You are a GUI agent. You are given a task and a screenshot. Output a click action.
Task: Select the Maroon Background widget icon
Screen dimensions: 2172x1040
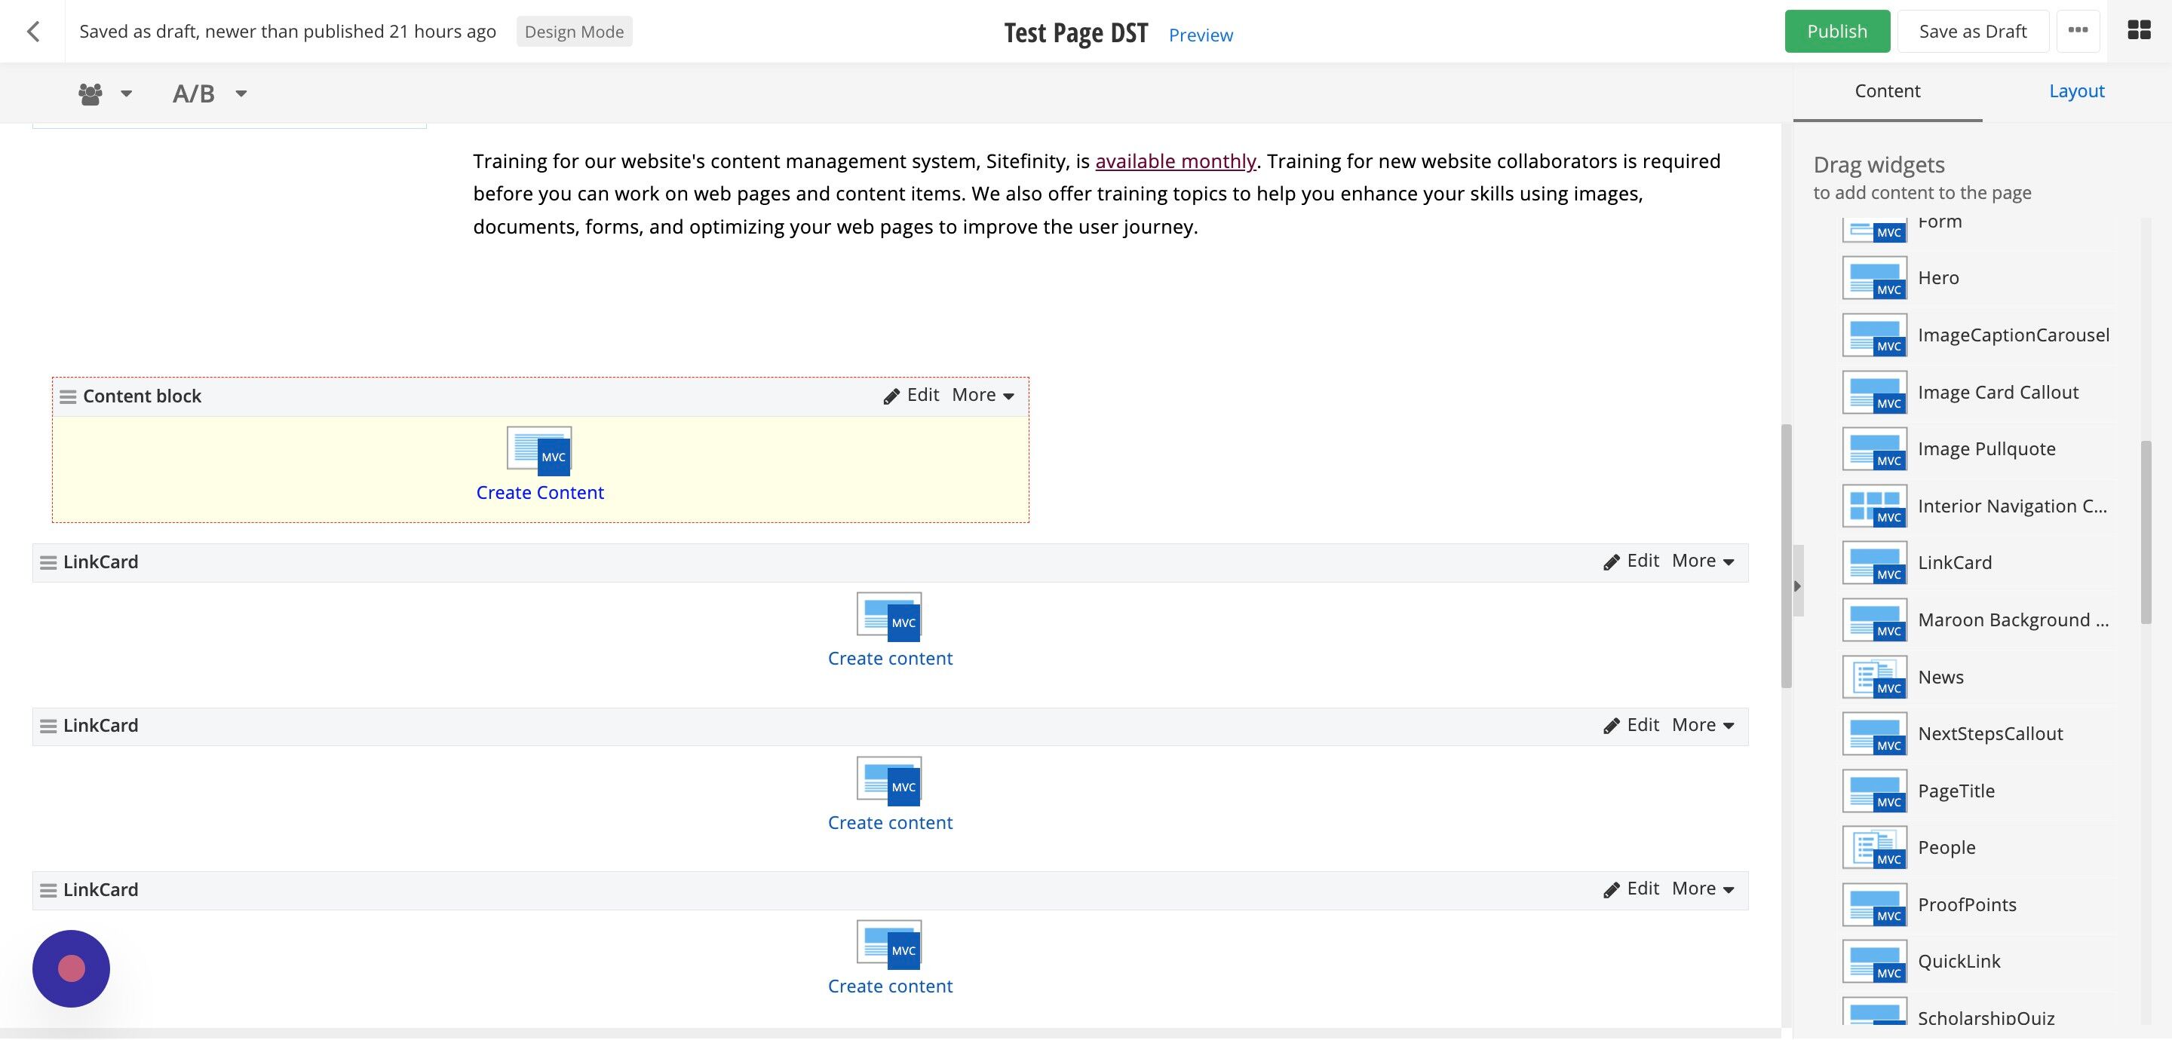1874,619
